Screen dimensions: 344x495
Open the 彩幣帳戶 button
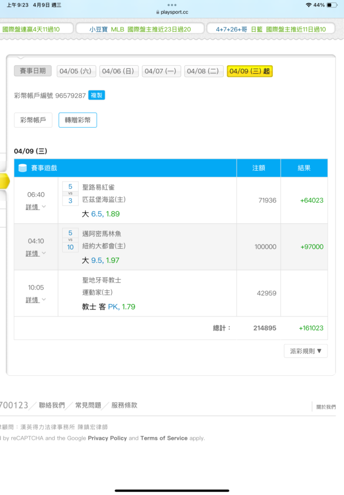pos(33,120)
